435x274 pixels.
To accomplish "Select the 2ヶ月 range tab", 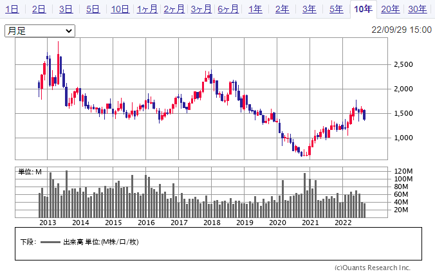I will coord(174,9).
